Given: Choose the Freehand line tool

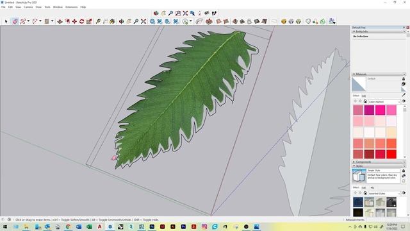Looking at the screenshot, I should coord(23,21).
